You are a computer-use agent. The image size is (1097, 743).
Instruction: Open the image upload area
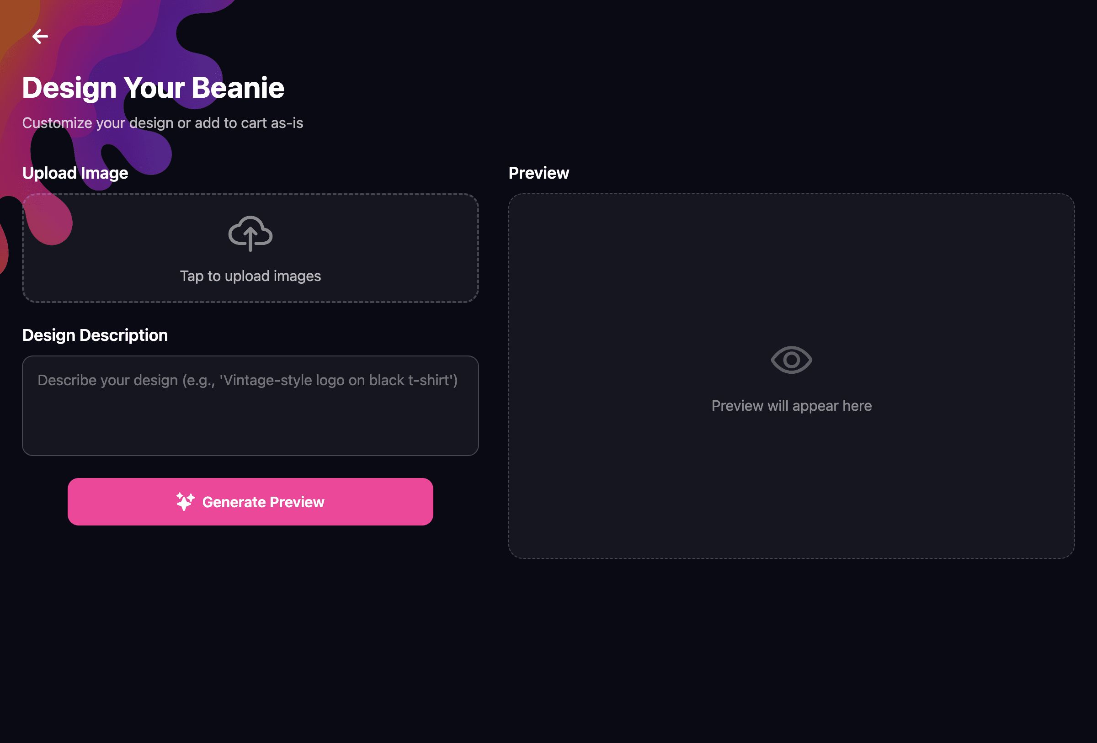[250, 248]
